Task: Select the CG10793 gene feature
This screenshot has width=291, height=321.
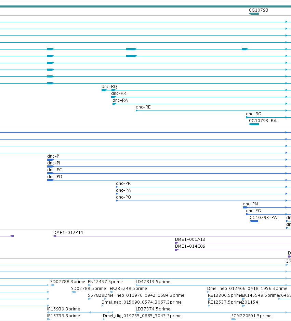Action: pyautogui.click(x=254, y=14)
